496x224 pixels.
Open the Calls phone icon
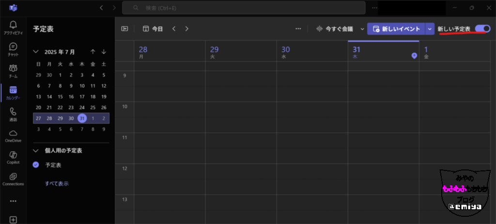(x=13, y=114)
